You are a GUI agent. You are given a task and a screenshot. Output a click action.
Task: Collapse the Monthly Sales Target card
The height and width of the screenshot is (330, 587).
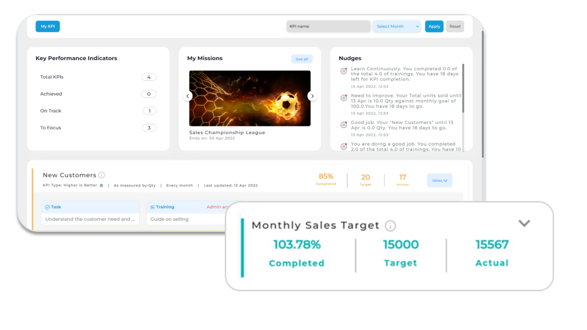click(x=524, y=223)
